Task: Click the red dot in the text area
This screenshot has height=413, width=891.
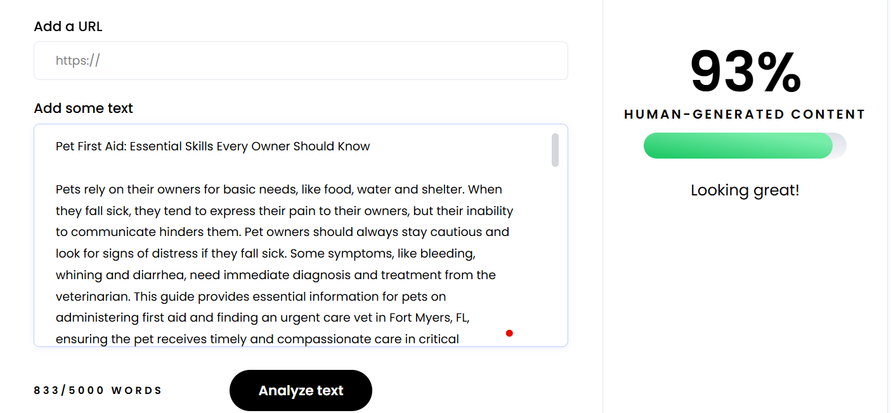Action: [x=509, y=333]
